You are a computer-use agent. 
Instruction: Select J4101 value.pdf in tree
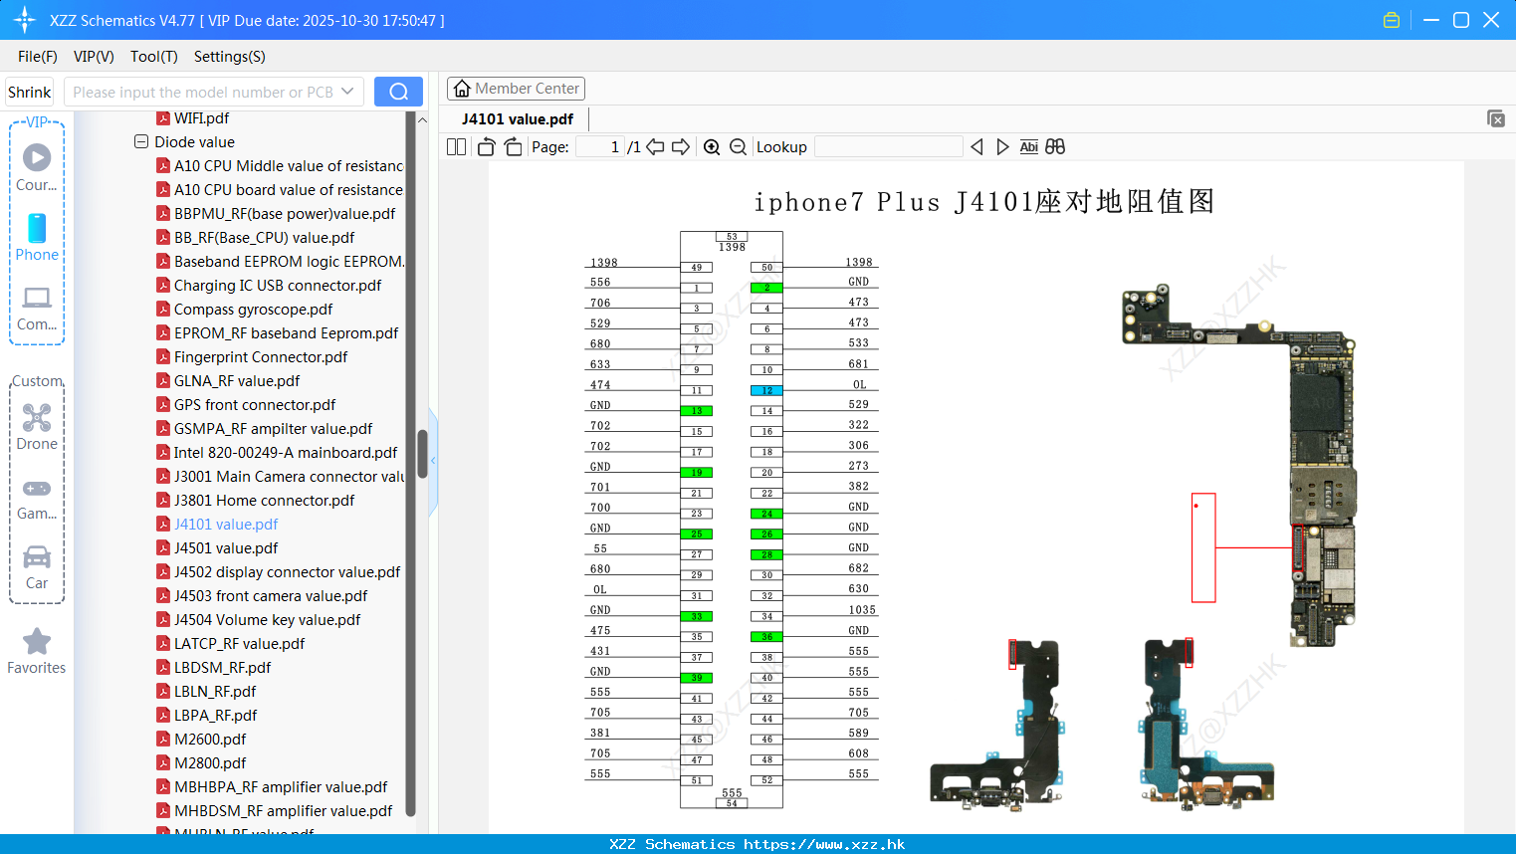point(226,524)
